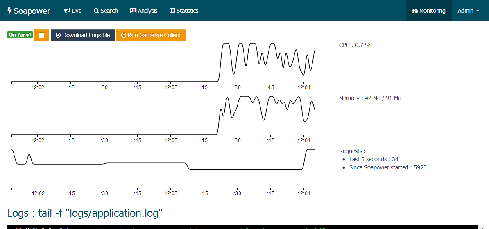The image size is (489, 229).
Task: Click Since Soapower started : 5923 entry
Action: coord(388,167)
